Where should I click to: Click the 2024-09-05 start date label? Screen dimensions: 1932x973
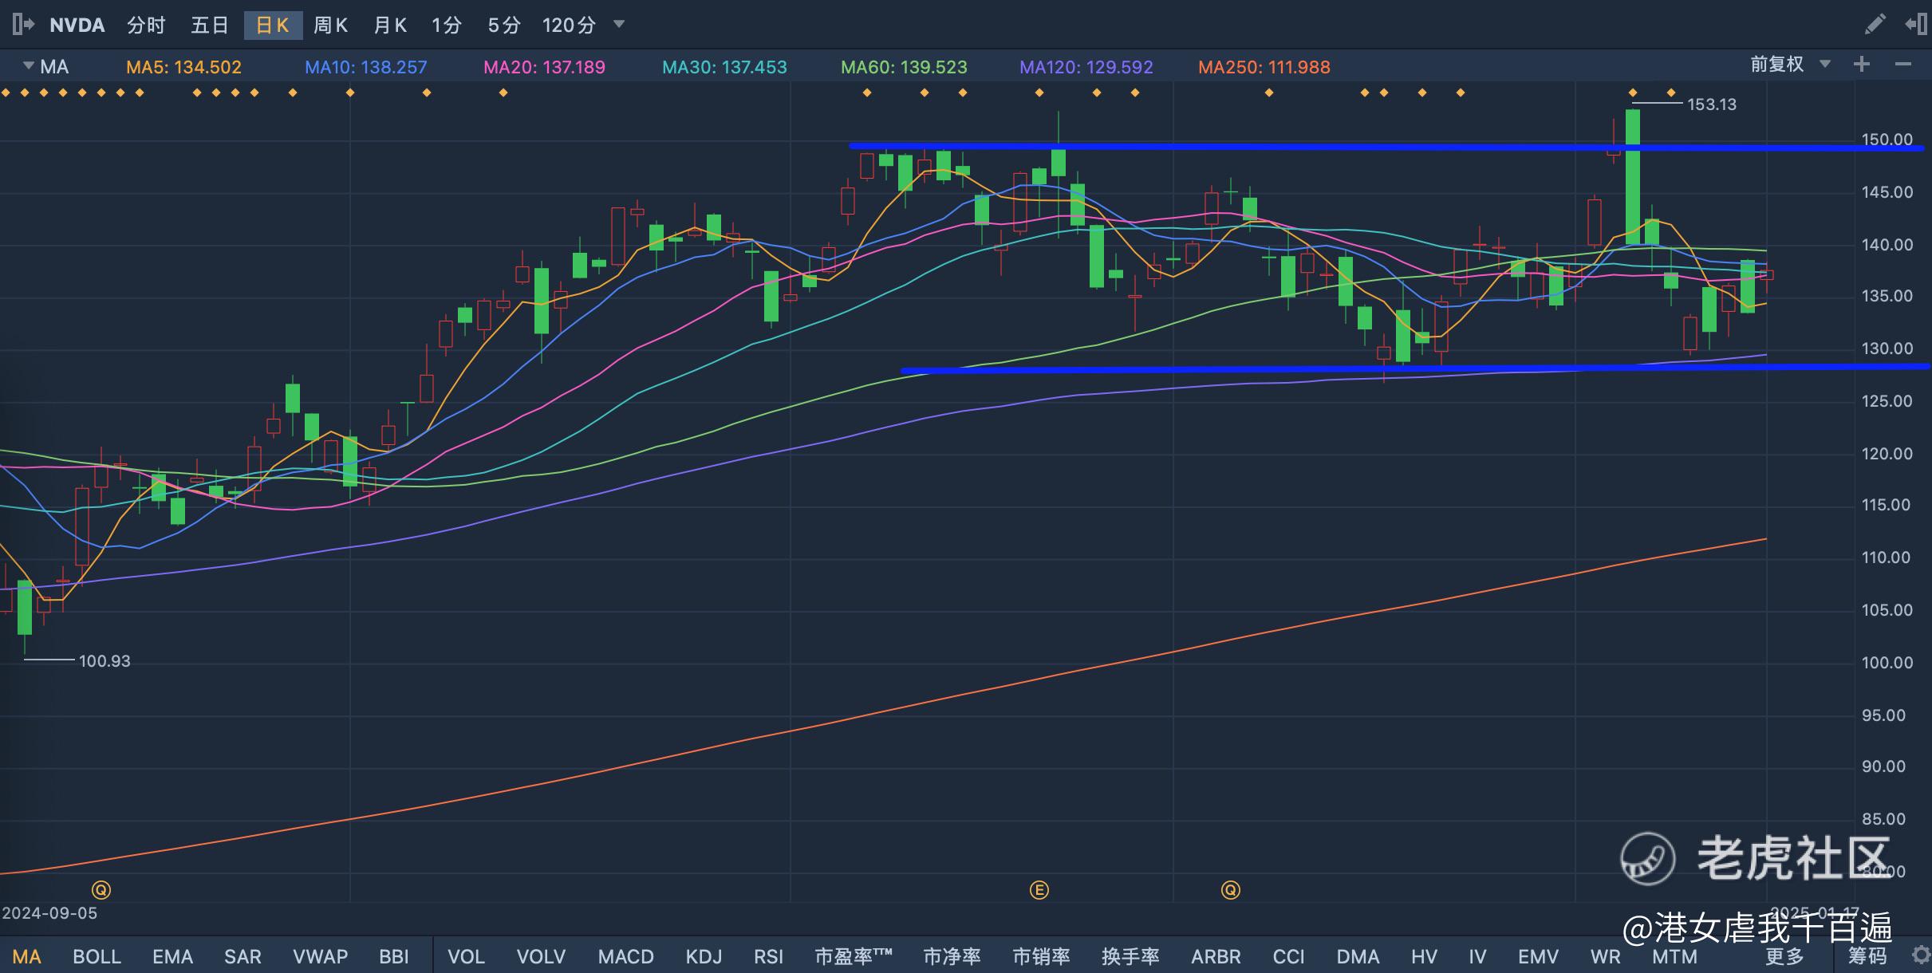[49, 913]
